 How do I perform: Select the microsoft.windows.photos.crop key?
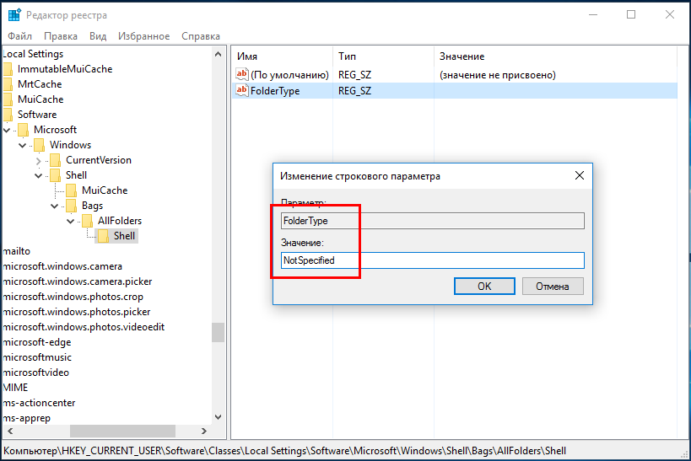(x=73, y=297)
